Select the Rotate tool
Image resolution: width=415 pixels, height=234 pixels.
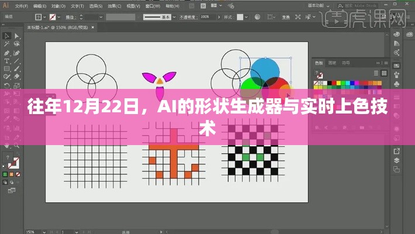point(6,85)
